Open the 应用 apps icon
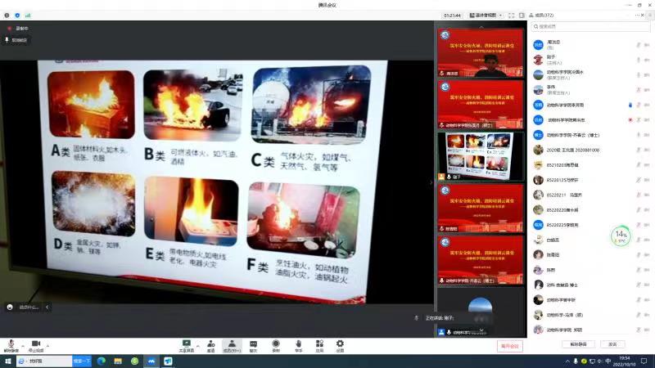The width and height of the screenshot is (655, 368). coord(319,343)
